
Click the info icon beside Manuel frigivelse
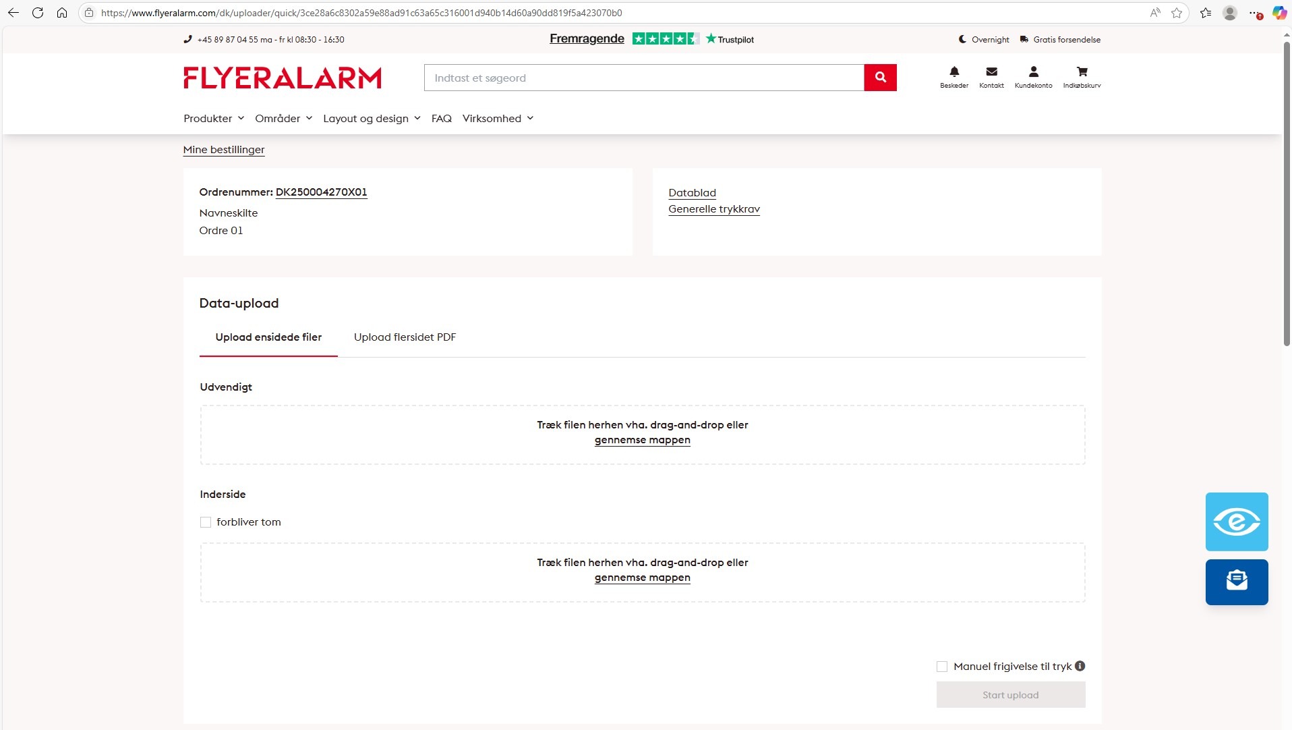tap(1080, 666)
